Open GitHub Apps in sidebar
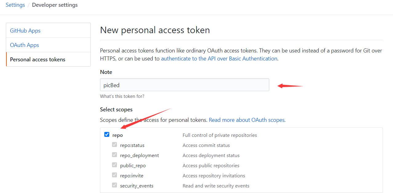Image resolution: width=393 pixels, height=193 pixels. tap(48, 30)
